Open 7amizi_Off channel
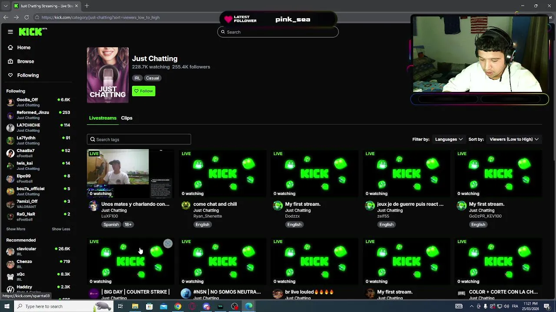The height and width of the screenshot is (312, 556). pos(38,204)
